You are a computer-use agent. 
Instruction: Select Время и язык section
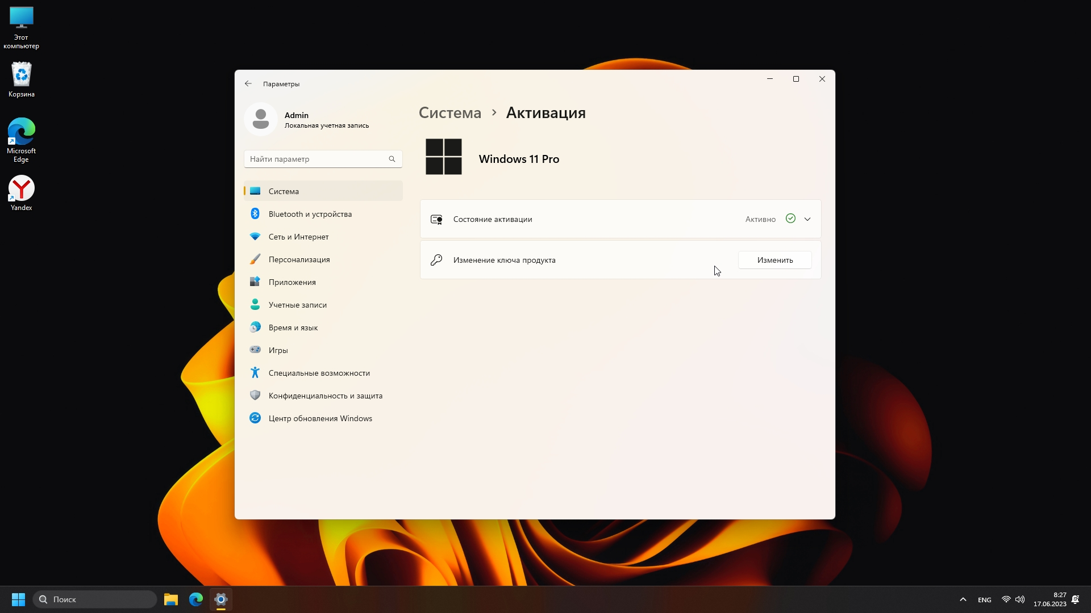click(x=293, y=328)
